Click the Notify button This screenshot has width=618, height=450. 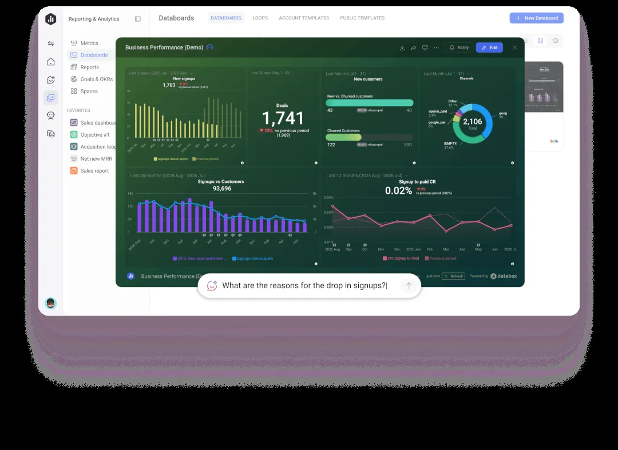[x=459, y=47]
